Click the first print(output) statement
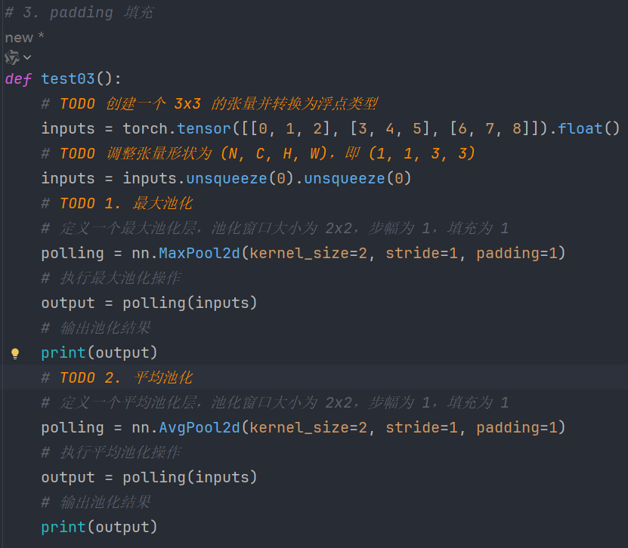 click(x=99, y=353)
